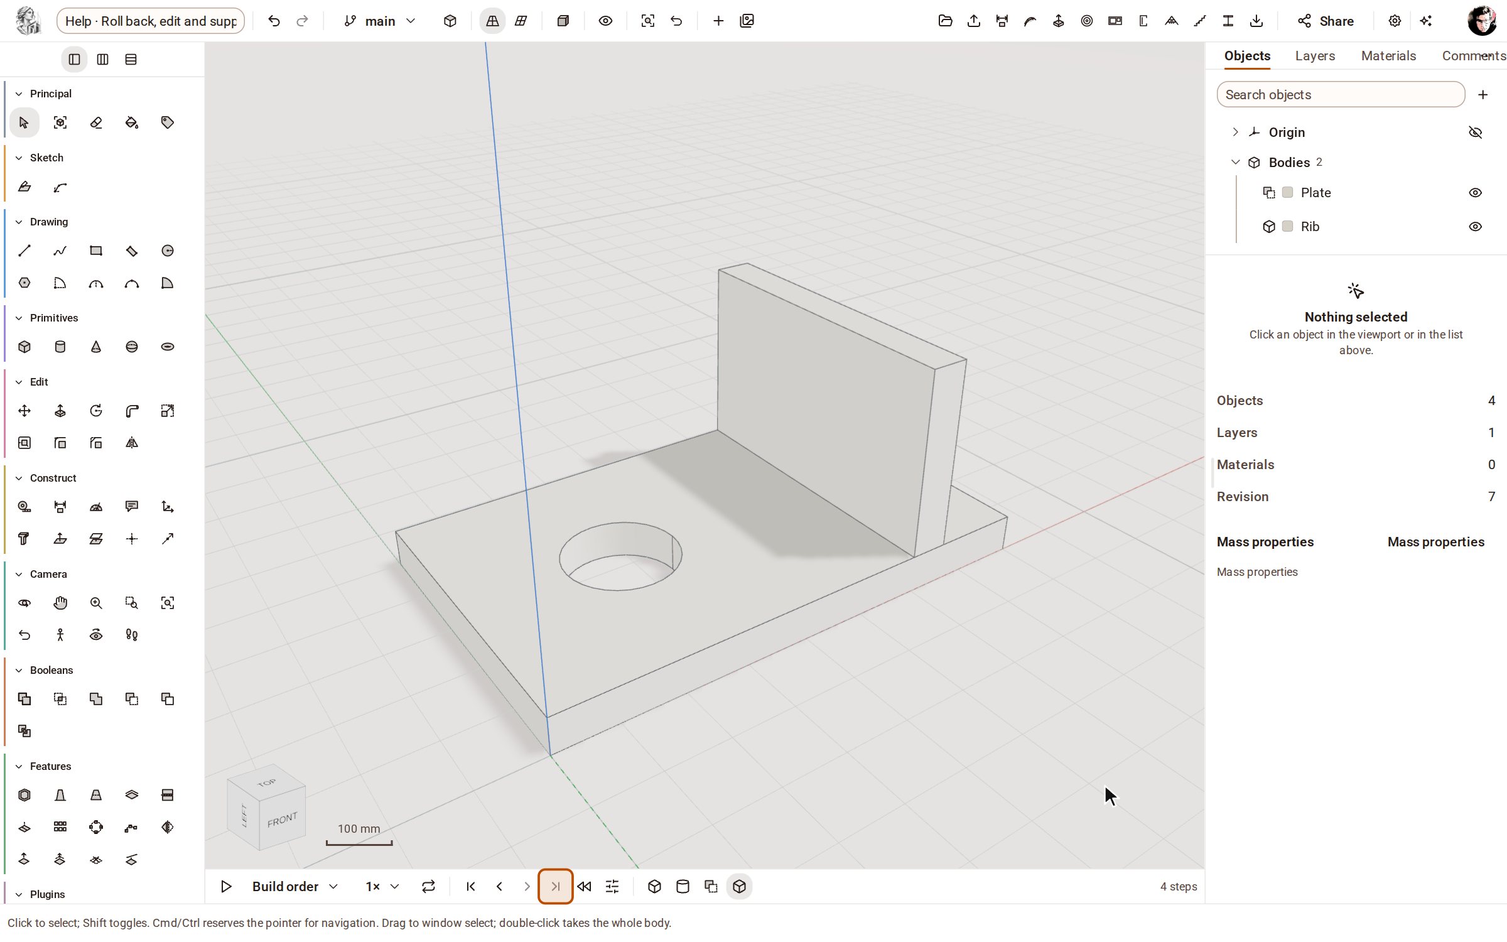Choose the Paint bucket tool
This screenshot has width=1507, height=942.
point(132,122)
